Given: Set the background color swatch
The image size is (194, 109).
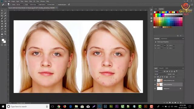Looking at the screenshot, I should pos(5,42).
